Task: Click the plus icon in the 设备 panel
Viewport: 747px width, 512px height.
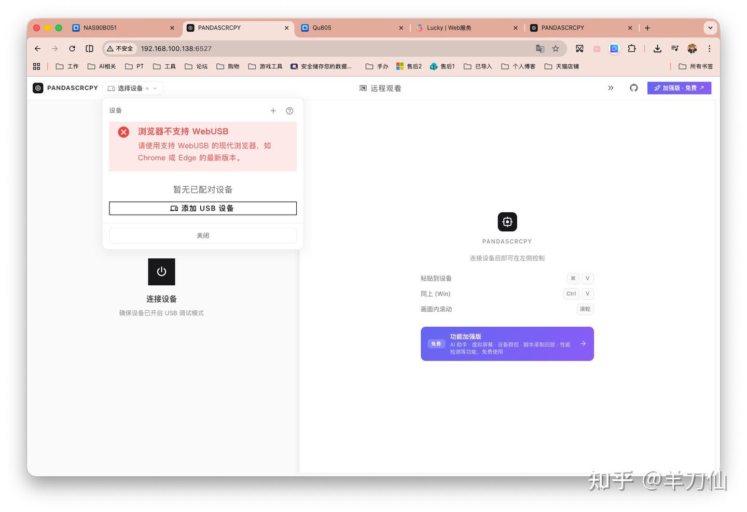Action: pyautogui.click(x=273, y=110)
